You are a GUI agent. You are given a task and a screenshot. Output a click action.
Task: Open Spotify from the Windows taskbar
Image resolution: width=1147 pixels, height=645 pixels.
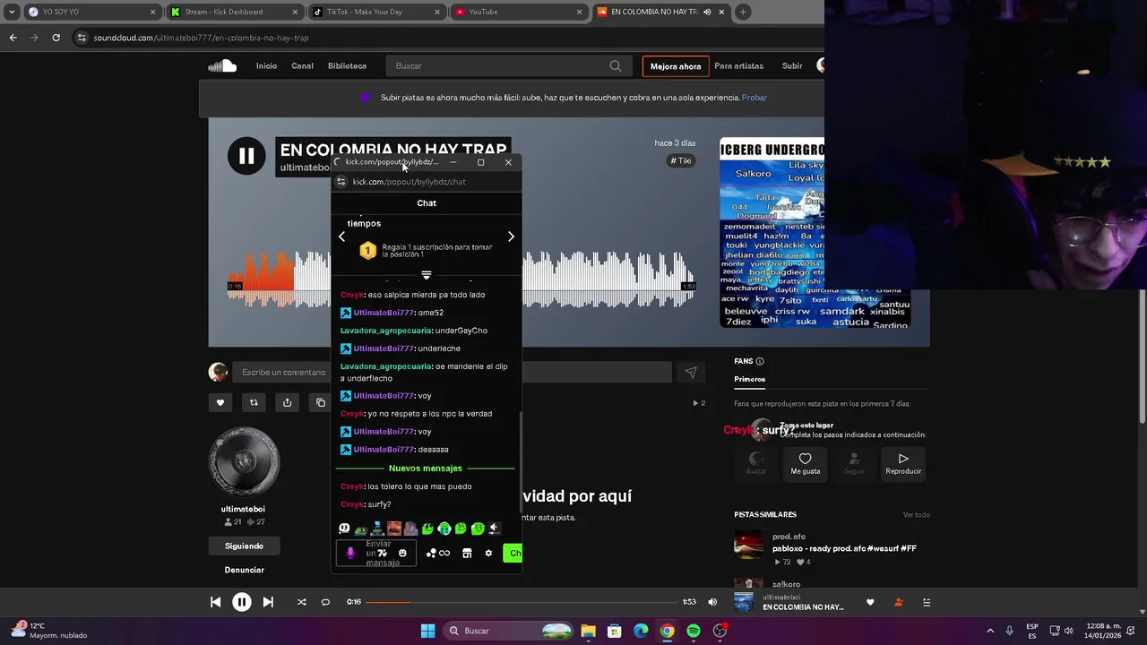click(x=694, y=631)
